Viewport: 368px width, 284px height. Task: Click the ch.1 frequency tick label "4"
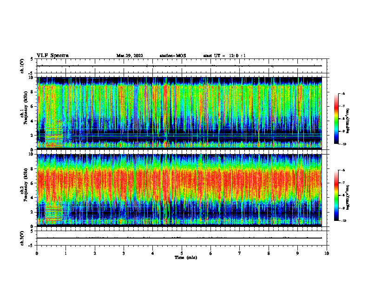tap(32, 121)
